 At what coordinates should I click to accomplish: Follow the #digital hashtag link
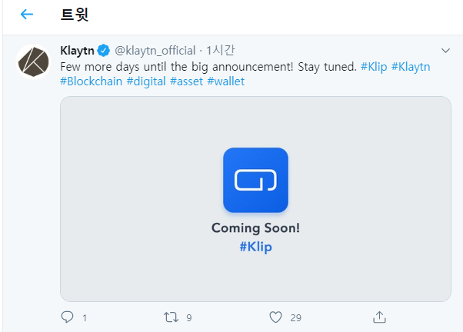pyautogui.click(x=146, y=81)
